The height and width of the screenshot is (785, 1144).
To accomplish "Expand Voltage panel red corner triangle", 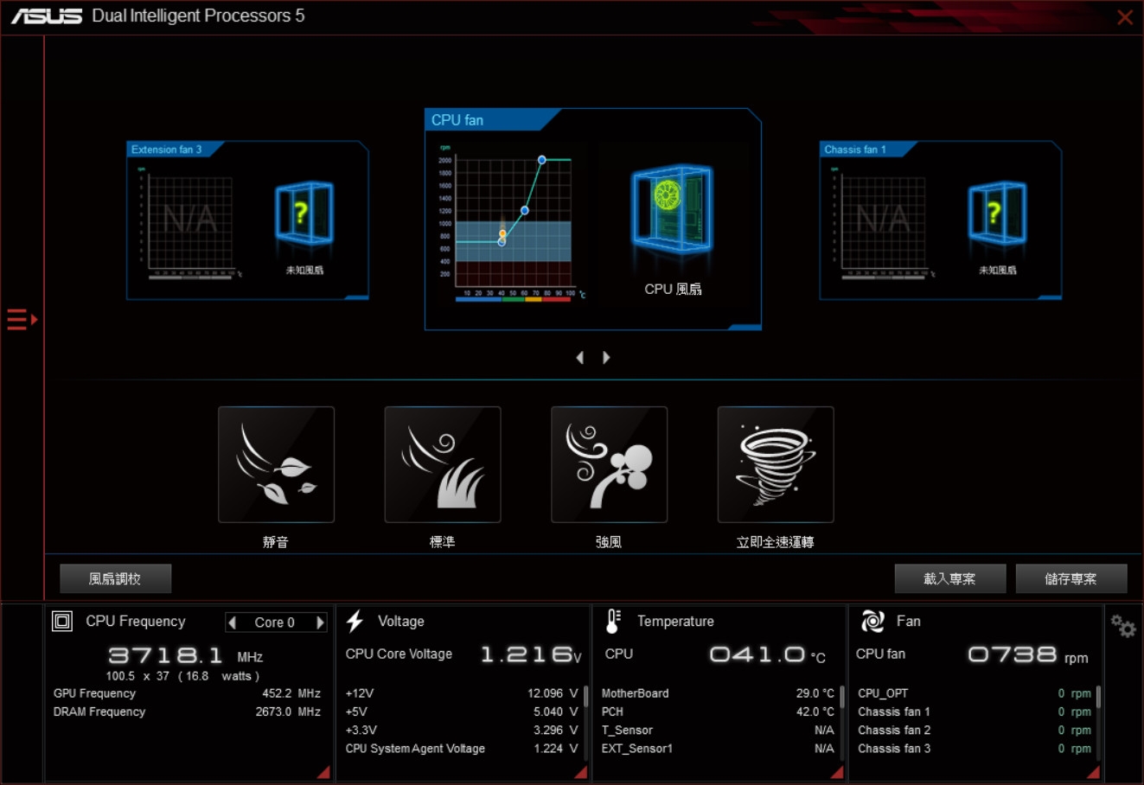I will click(580, 772).
